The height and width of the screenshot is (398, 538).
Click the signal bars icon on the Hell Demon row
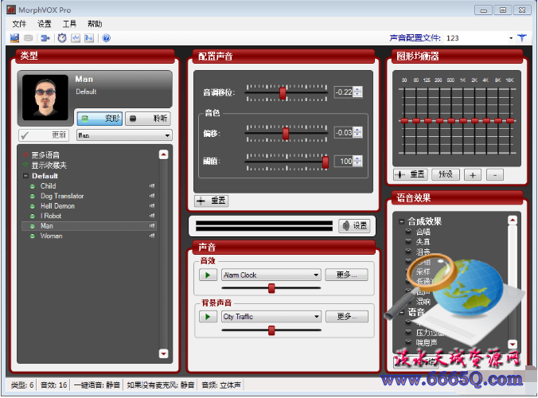point(152,206)
